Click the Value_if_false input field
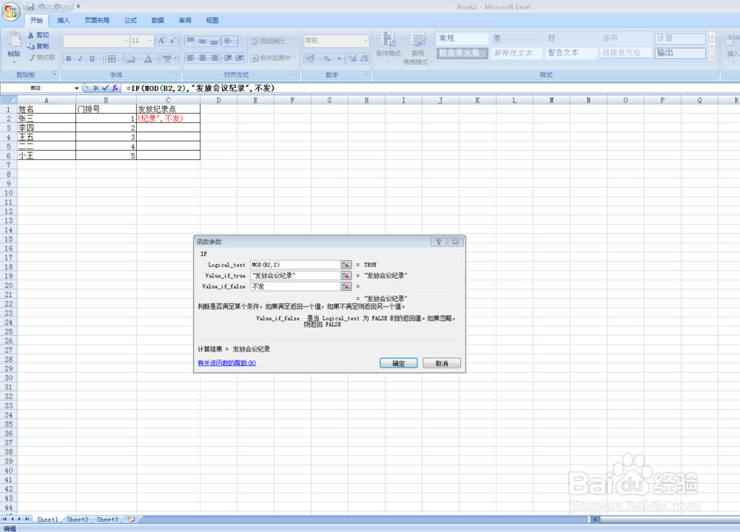Viewport: 740px width, 532px height. coord(295,286)
